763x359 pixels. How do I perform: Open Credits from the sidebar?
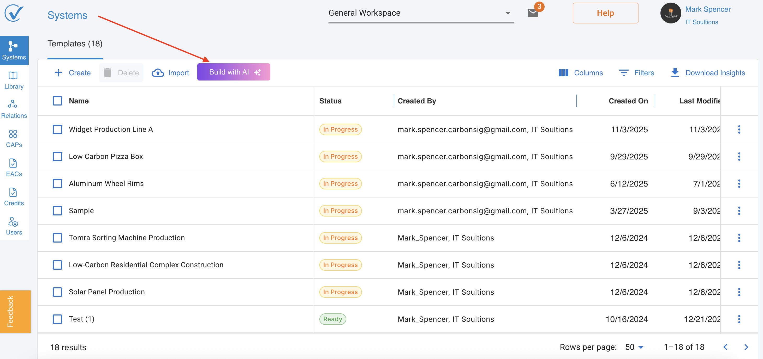[x=14, y=197]
